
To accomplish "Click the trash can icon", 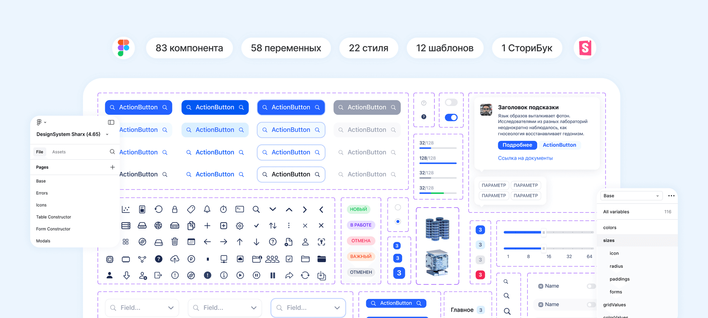I will pos(175,242).
